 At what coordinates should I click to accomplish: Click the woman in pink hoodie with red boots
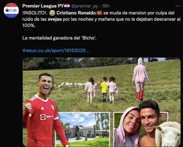click(x=141, y=80)
